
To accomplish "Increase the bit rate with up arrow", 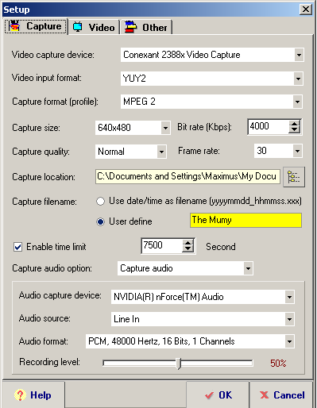I will coord(294,123).
